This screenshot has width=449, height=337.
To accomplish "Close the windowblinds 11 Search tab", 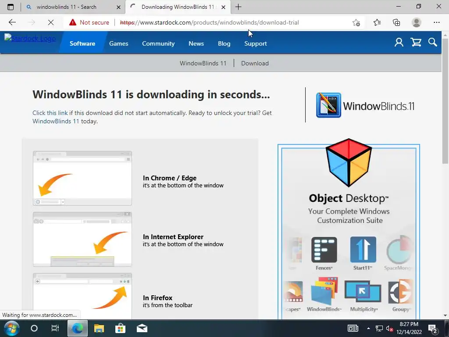I will click(118, 7).
